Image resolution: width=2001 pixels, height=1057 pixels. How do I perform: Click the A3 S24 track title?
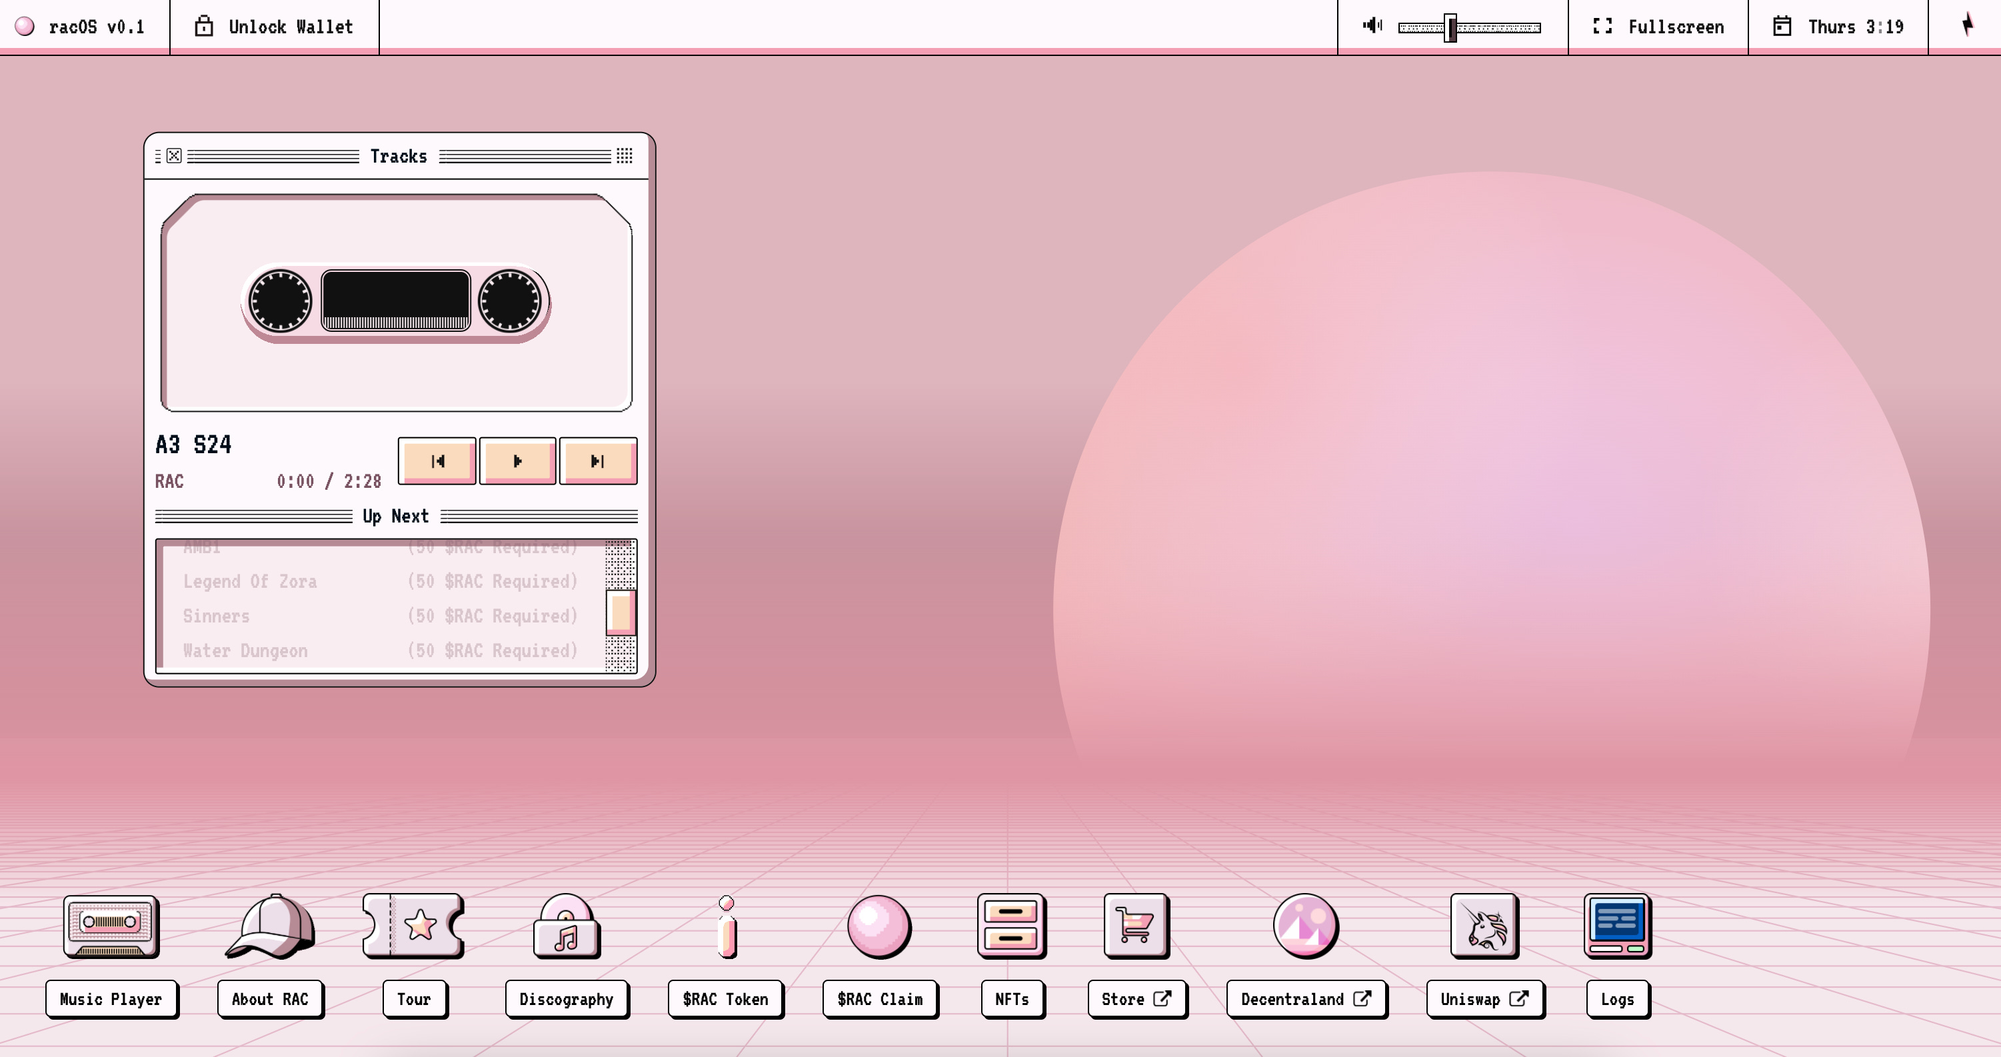click(x=193, y=445)
